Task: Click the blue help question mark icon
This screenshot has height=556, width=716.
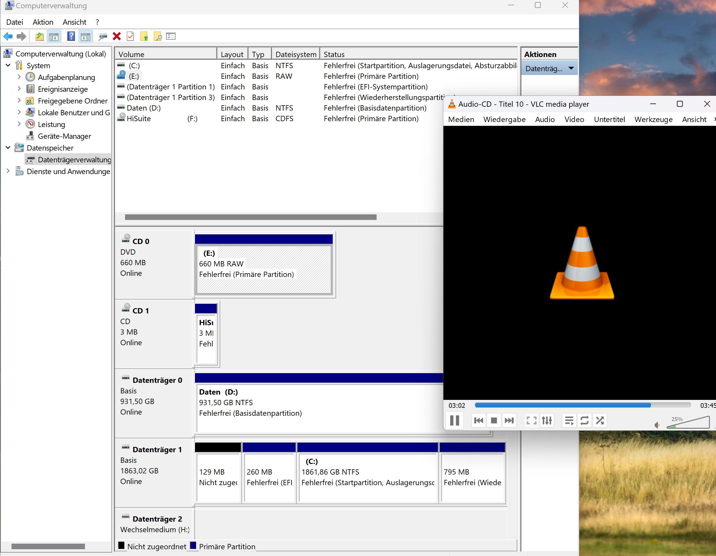Action: tap(71, 36)
